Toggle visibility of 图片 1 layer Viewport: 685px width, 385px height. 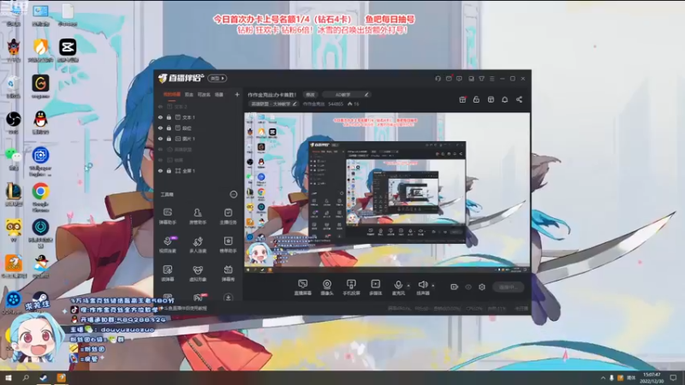click(160, 139)
